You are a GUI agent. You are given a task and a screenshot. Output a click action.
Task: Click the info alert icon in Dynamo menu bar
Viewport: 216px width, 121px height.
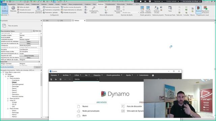pos(153,75)
